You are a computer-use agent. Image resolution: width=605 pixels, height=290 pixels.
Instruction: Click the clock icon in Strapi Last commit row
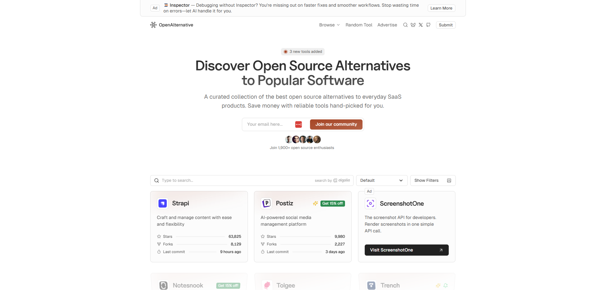(159, 252)
